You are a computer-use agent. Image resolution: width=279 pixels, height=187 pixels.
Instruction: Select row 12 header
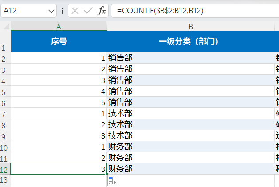pos(5,169)
